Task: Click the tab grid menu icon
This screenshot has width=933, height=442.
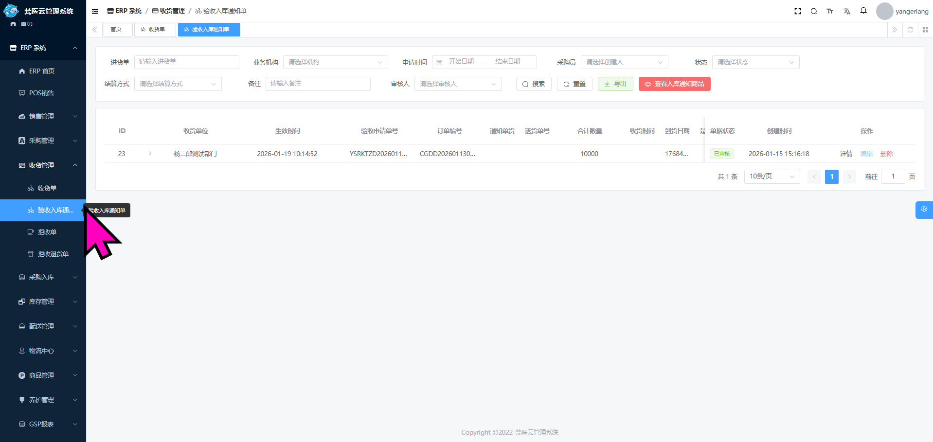Action: (925, 30)
